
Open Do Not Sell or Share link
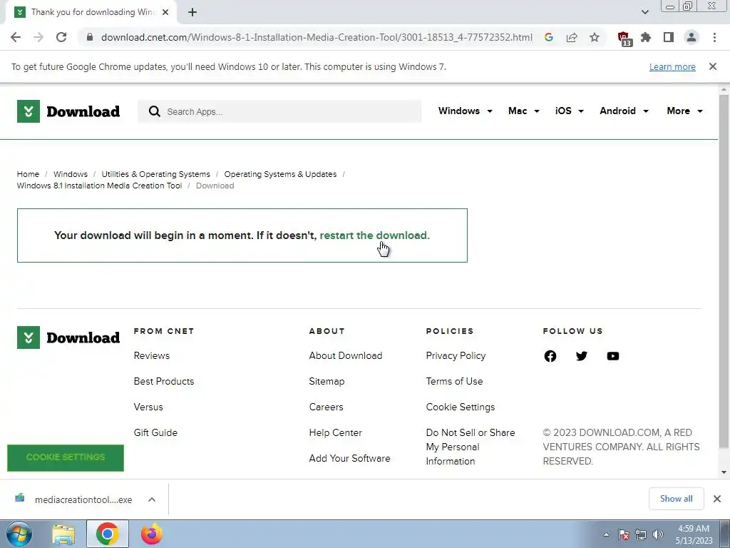[471, 447]
